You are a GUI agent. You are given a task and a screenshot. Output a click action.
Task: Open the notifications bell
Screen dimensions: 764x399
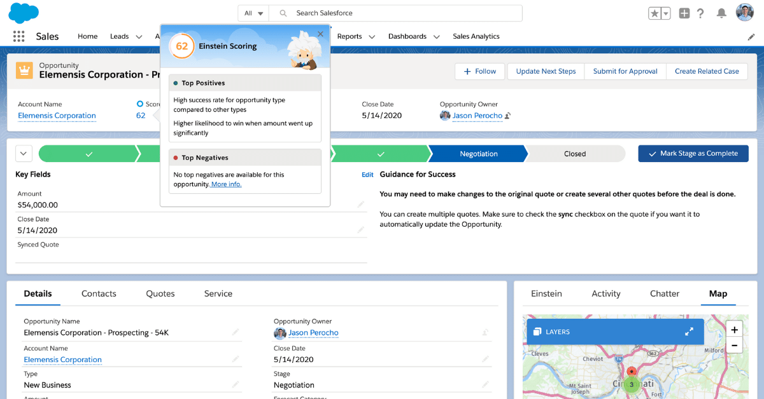coord(721,13)
